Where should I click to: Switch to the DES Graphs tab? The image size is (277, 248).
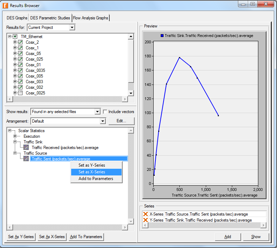pos(17,18)
